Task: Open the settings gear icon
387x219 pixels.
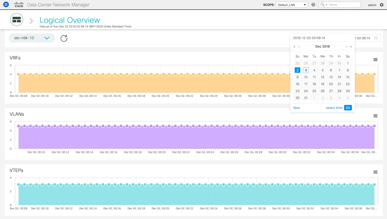Action: (x=382, y=5)
